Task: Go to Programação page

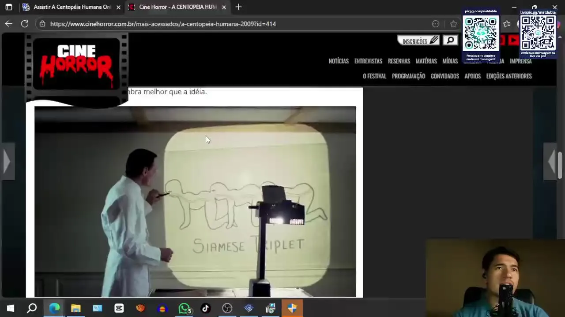Action: 408,76
